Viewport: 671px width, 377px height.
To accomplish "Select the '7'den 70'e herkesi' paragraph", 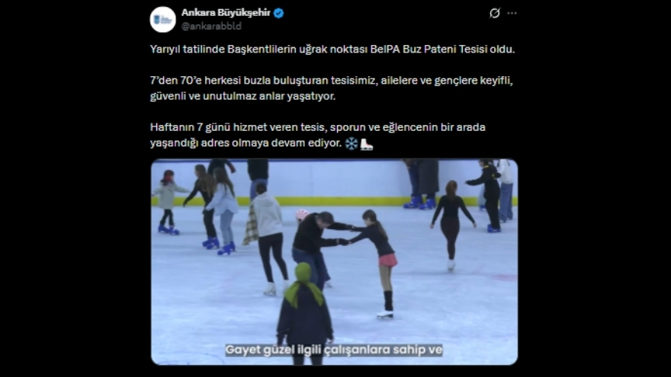I will (x=331, y=88).
